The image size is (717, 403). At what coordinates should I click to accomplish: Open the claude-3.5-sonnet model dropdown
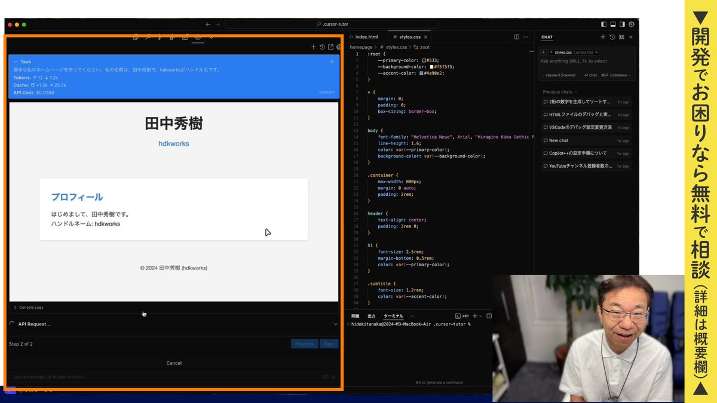[x=559, y=75]
